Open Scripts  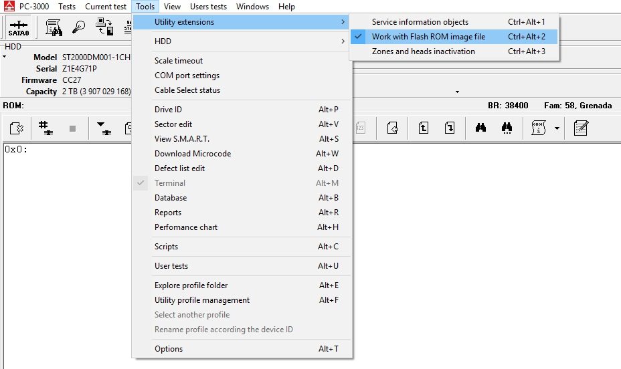coord(242,247)
